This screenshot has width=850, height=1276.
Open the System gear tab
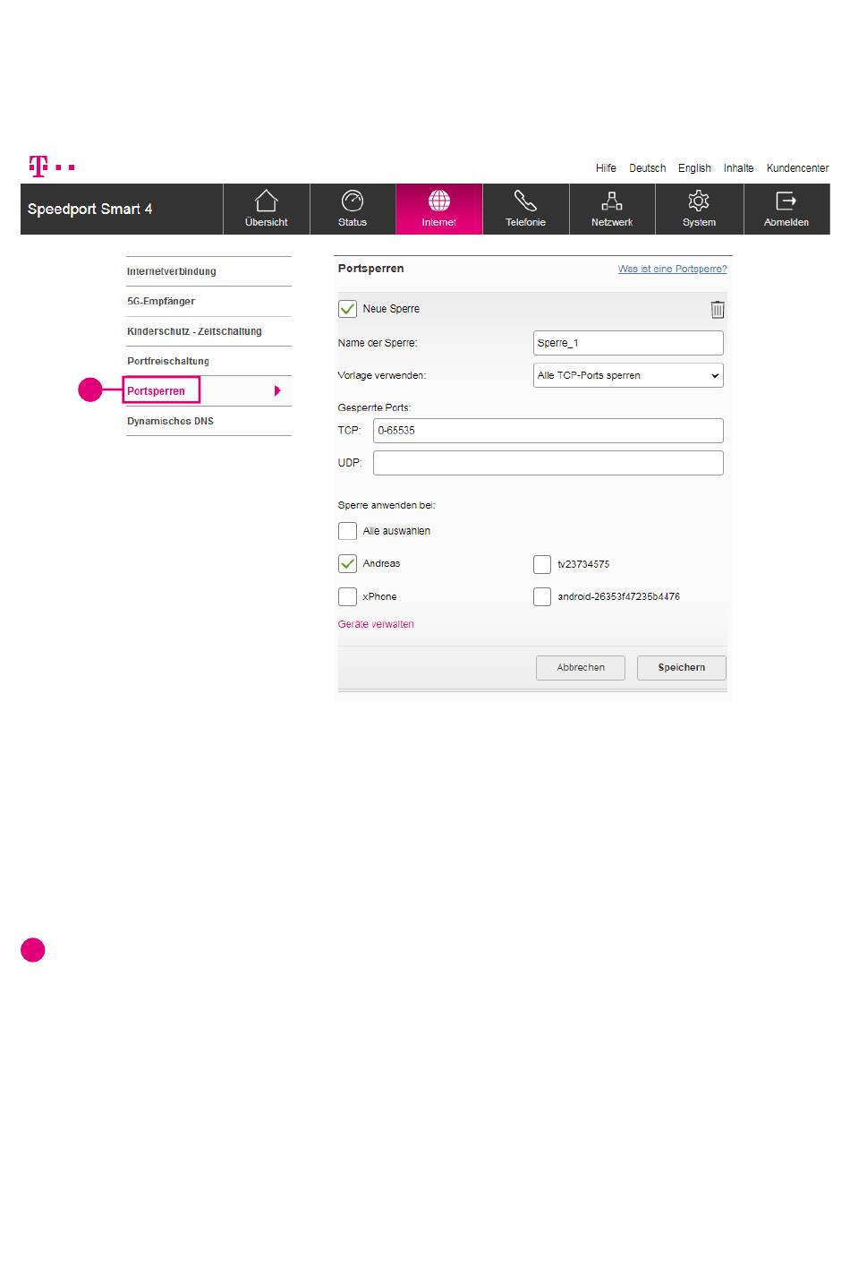point(699,210)
